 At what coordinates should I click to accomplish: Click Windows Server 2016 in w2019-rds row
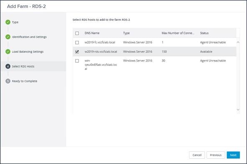(138, 52)
